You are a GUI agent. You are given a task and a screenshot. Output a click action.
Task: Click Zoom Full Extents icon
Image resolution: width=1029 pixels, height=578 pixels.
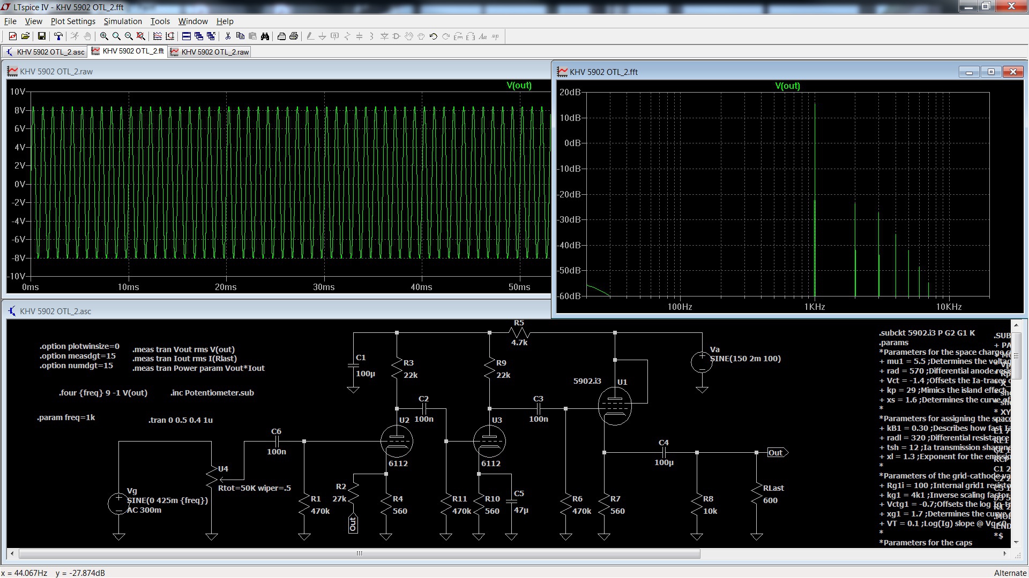tap(141, 36)
